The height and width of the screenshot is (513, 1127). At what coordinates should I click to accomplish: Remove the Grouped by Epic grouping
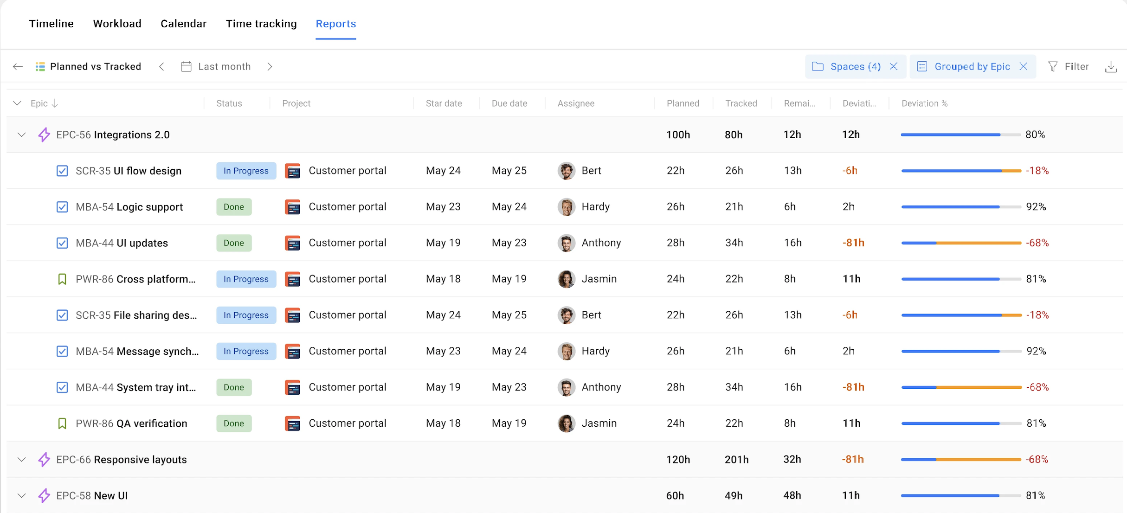[x=1023, y=67]
